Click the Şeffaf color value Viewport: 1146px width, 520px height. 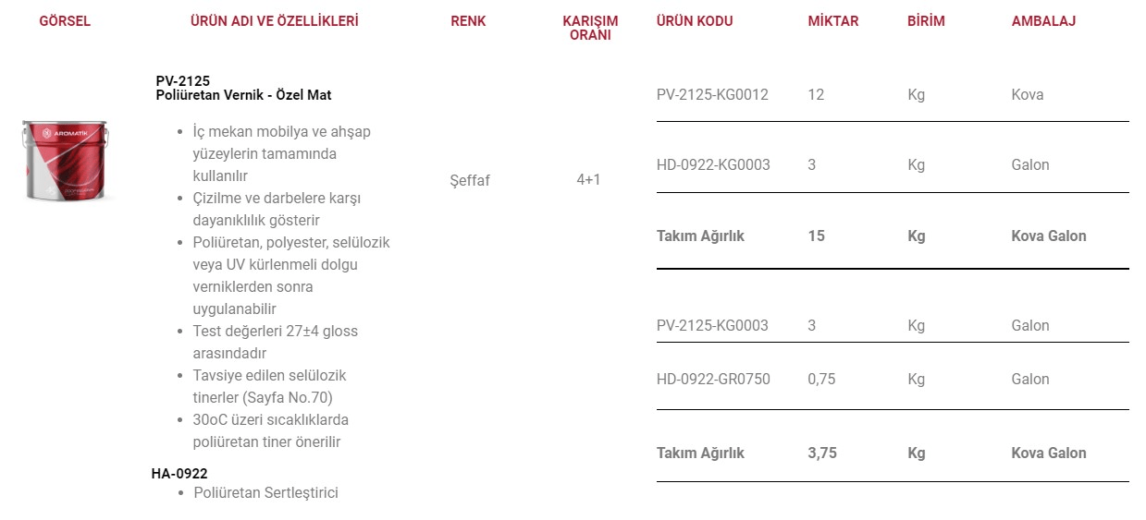(x=470, y=180)
